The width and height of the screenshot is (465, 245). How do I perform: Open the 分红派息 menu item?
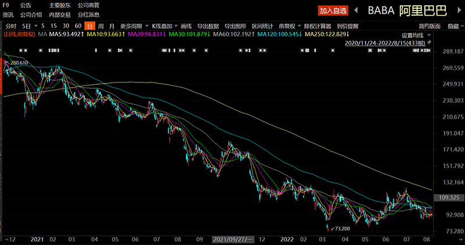pos(88,15)
